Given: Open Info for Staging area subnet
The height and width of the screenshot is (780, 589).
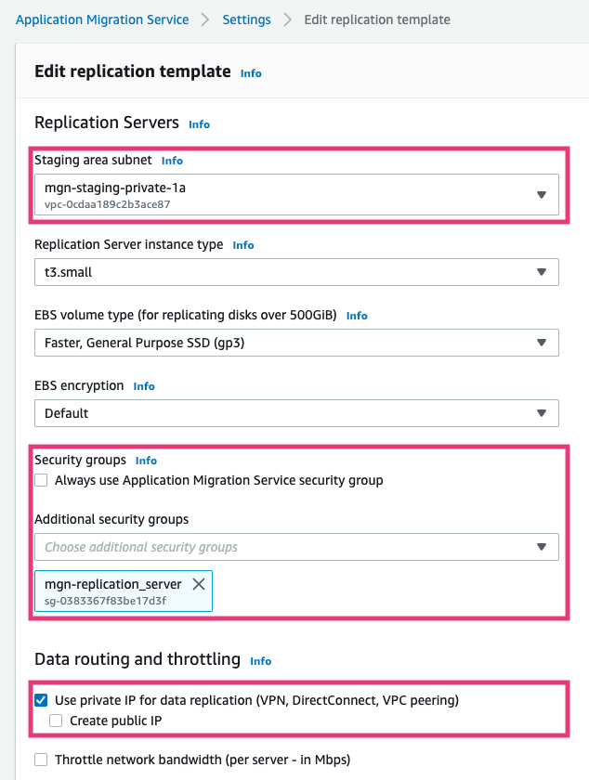Looking at the screenshot, I should 172,160.
